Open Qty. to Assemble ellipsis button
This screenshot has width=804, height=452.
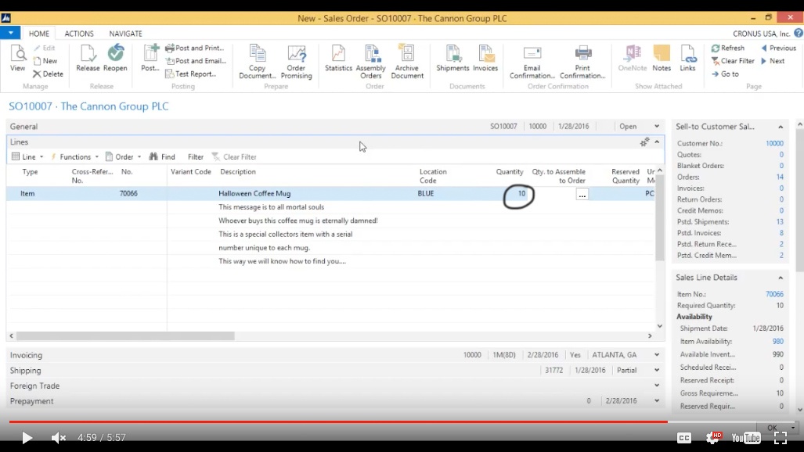click(582, 194)
